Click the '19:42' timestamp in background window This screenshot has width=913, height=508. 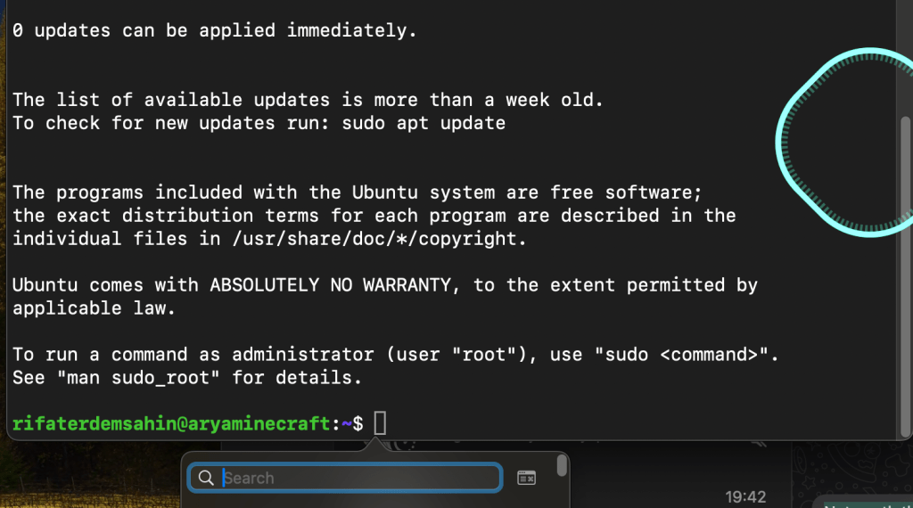pos(745,497)
